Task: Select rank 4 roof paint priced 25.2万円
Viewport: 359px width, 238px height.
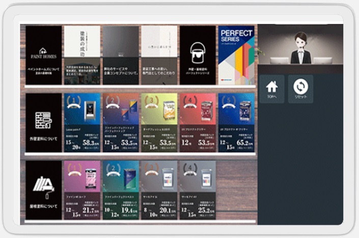Action: pos(197,190)
